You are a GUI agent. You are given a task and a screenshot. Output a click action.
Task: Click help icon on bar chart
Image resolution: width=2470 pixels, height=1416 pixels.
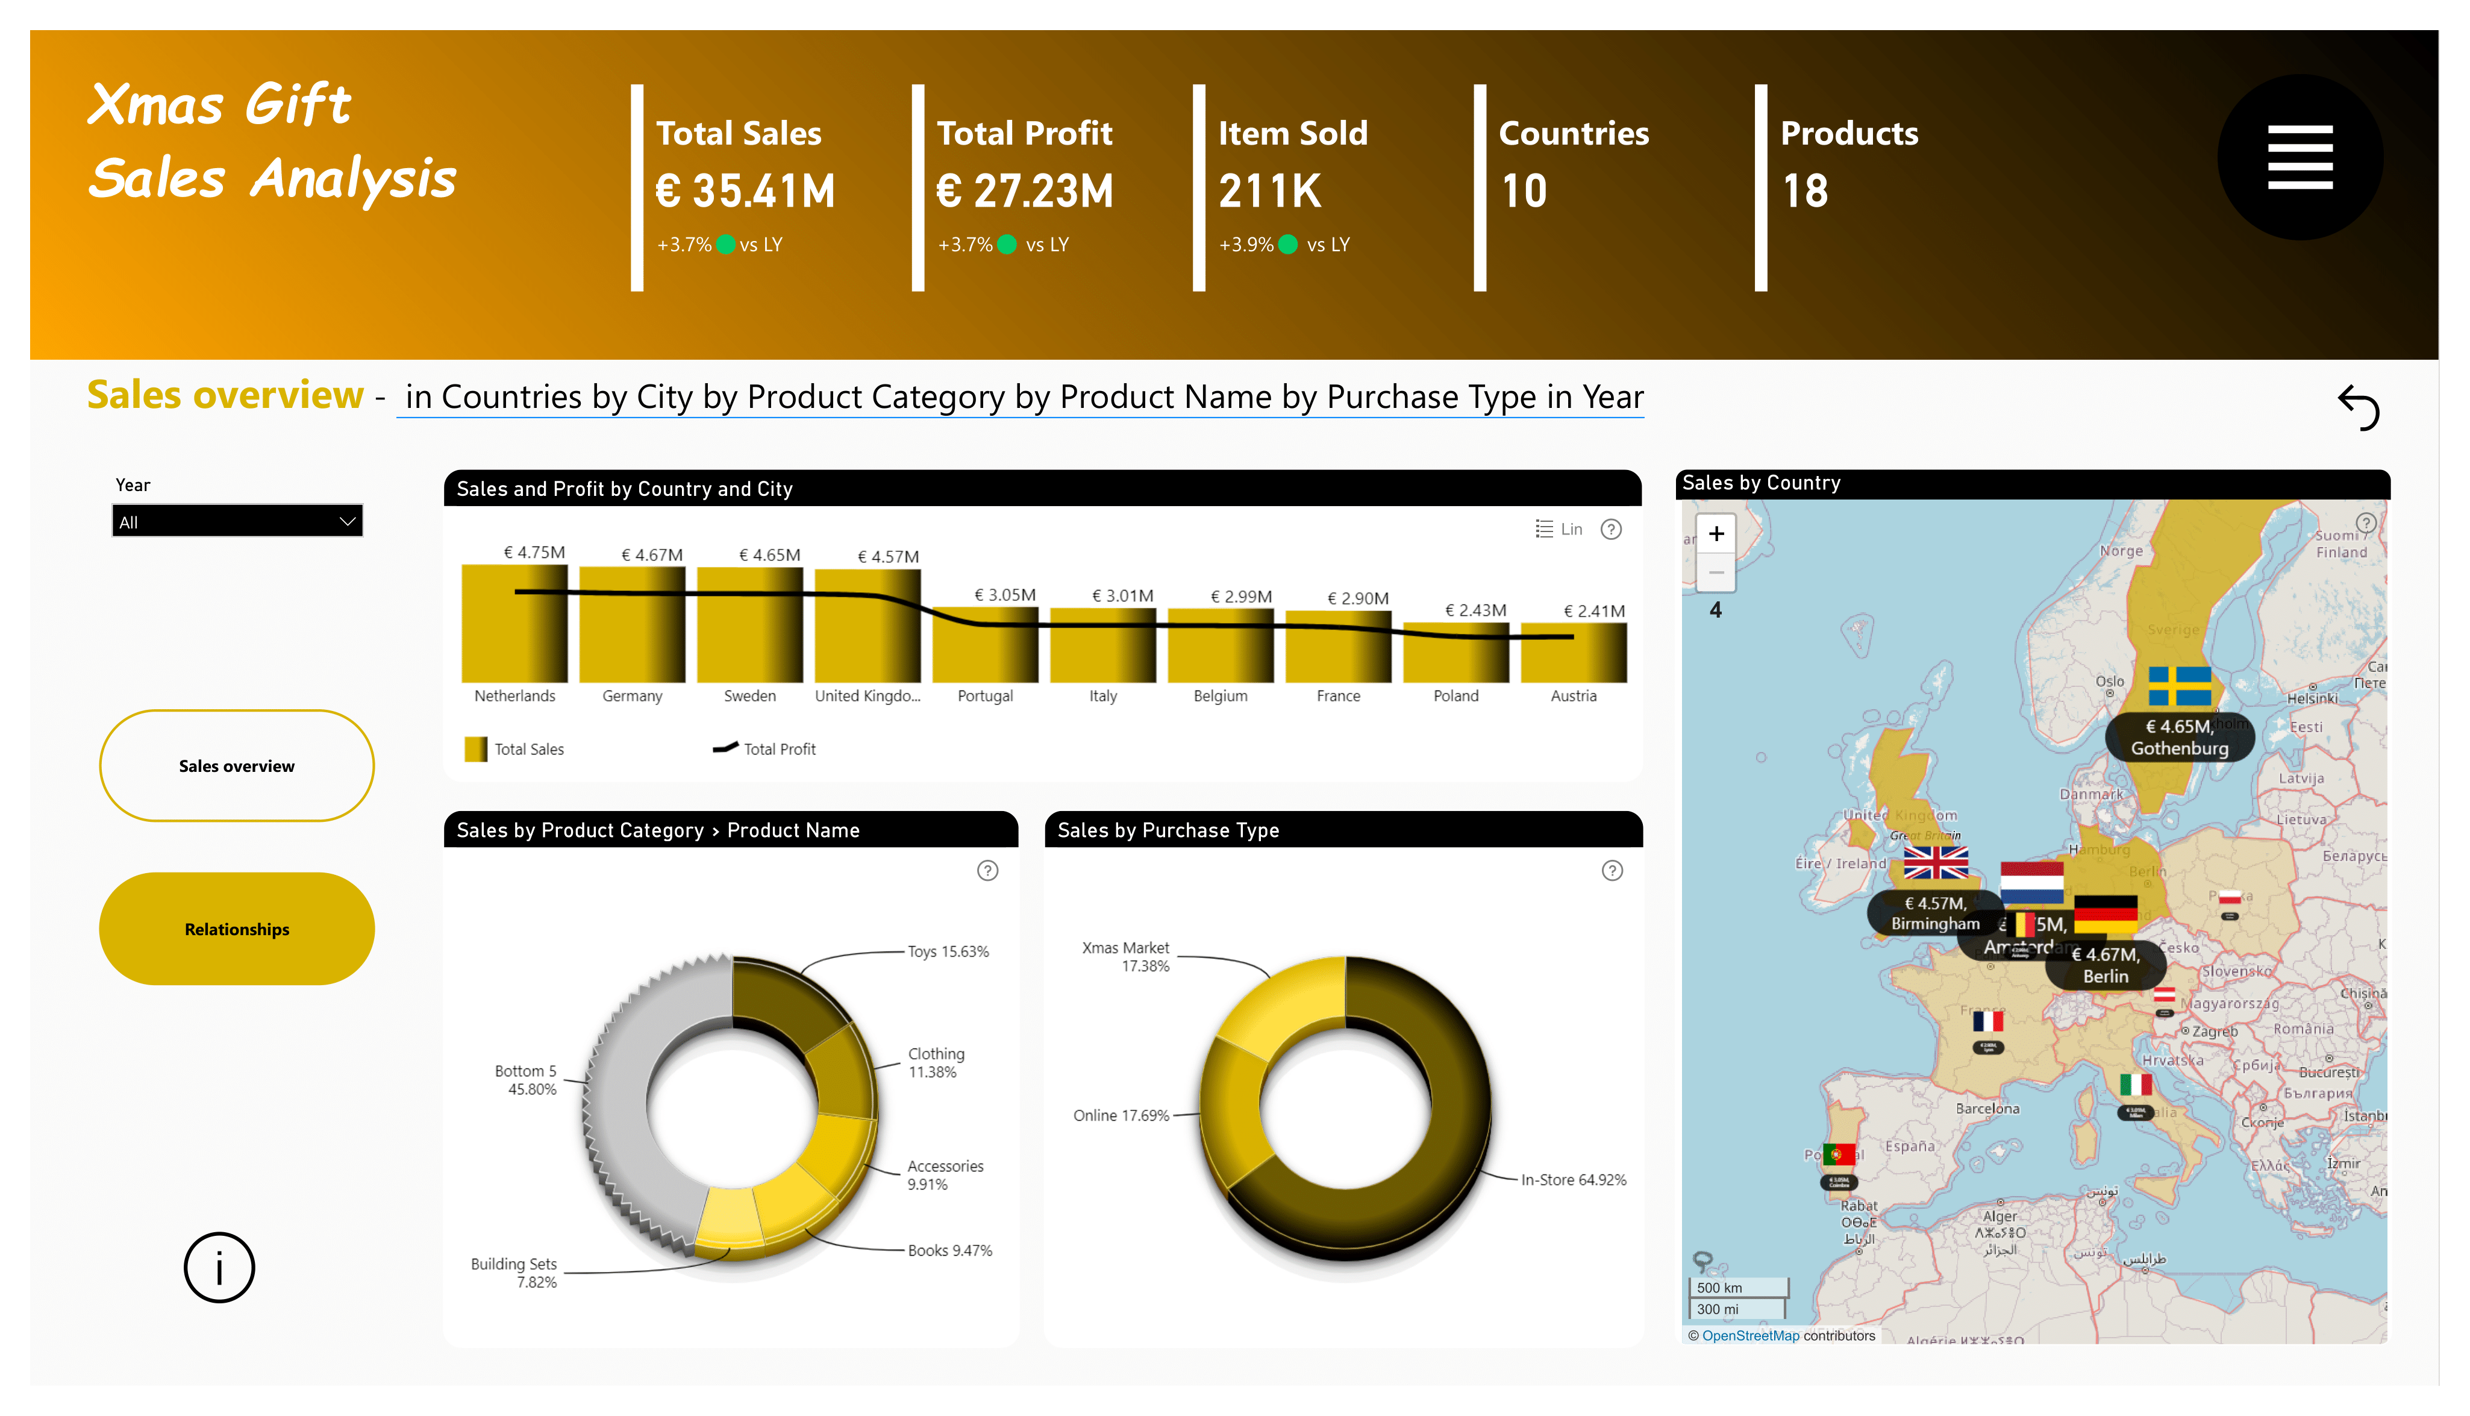(1611, 529)
